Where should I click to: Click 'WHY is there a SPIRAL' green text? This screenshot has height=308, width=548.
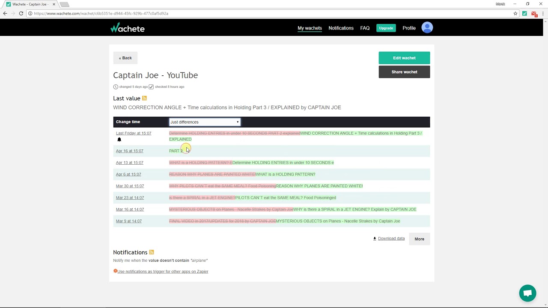355,210
